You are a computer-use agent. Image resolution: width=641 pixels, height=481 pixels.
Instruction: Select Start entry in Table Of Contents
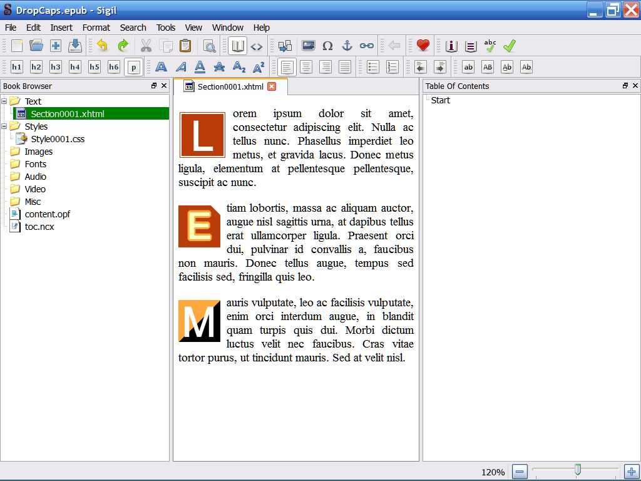coord(440,100)
